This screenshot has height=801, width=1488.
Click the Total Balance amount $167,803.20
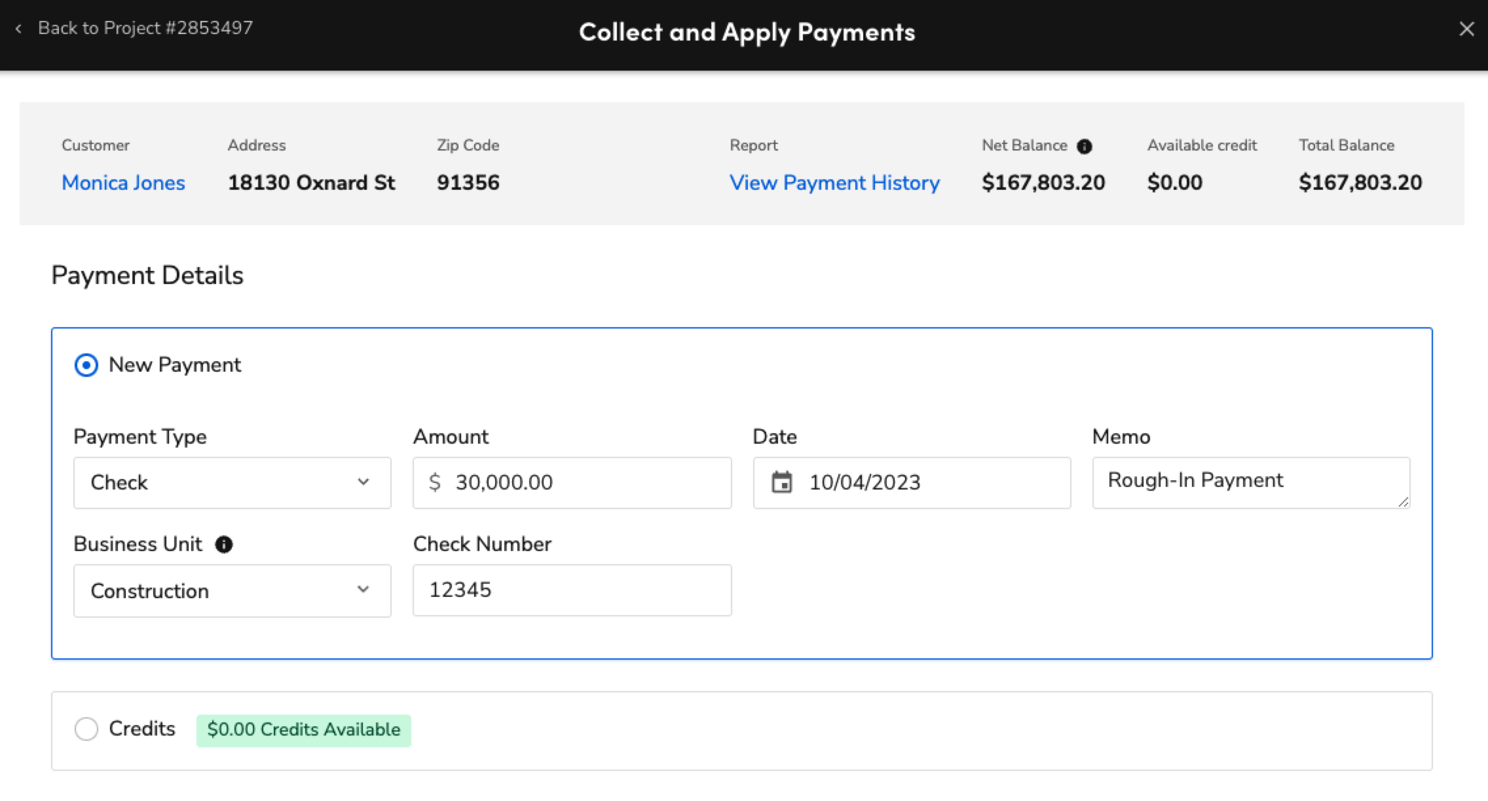pos(1360,183)
